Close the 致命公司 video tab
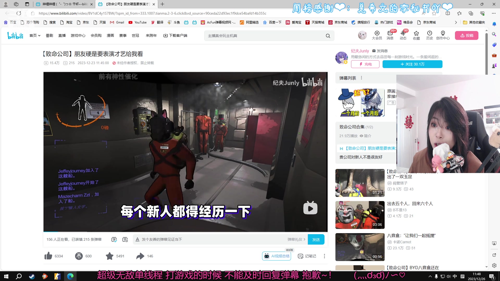Viewport: 500px width, 281px height. click(154, 4)
